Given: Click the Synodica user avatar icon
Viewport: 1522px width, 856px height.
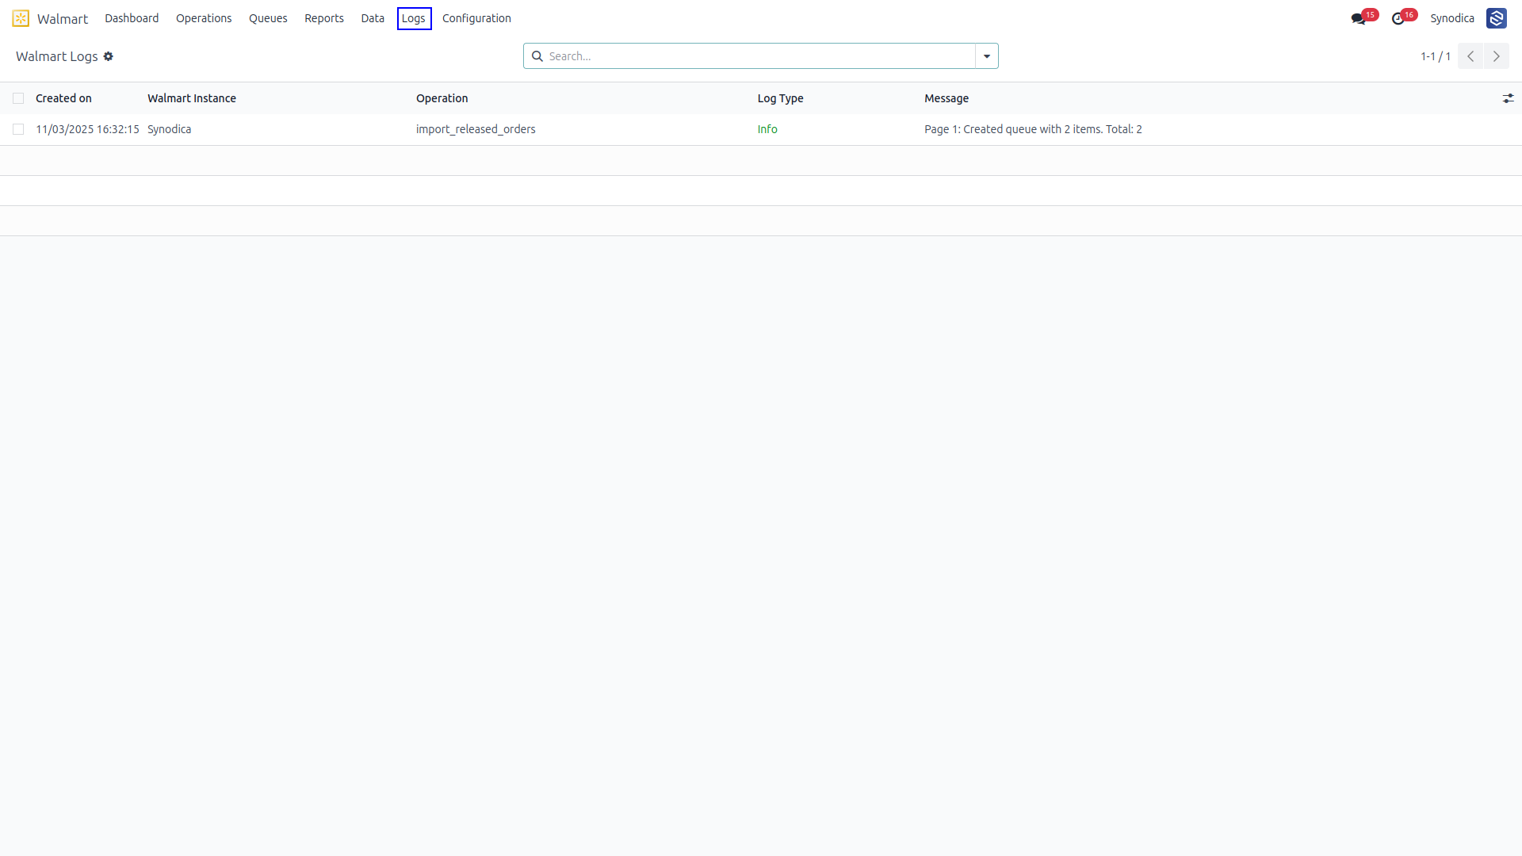Looking at the screenshot, I should point(1497,18).
